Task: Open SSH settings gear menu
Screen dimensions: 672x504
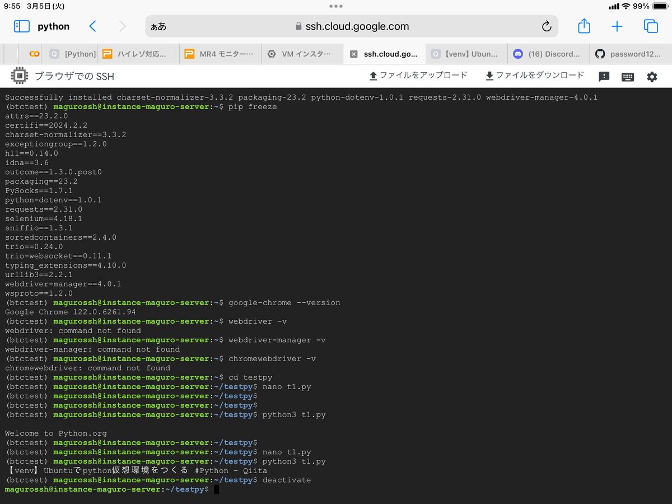Action: pyautogui.click(x=652, y=77)
